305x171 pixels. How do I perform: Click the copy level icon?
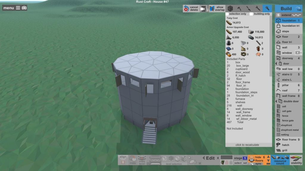(x=142, y=160)
